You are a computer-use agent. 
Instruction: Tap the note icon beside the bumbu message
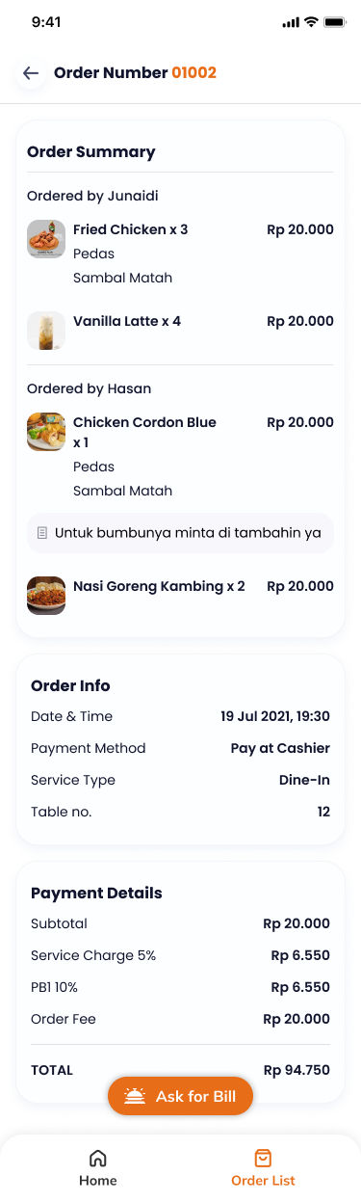pos(42,533)
